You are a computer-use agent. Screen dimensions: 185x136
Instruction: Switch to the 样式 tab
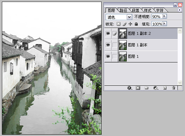coord(148,10)
